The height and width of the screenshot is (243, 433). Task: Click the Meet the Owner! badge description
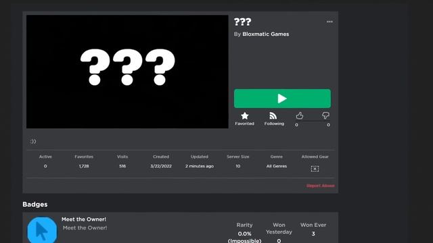[85, 228]
